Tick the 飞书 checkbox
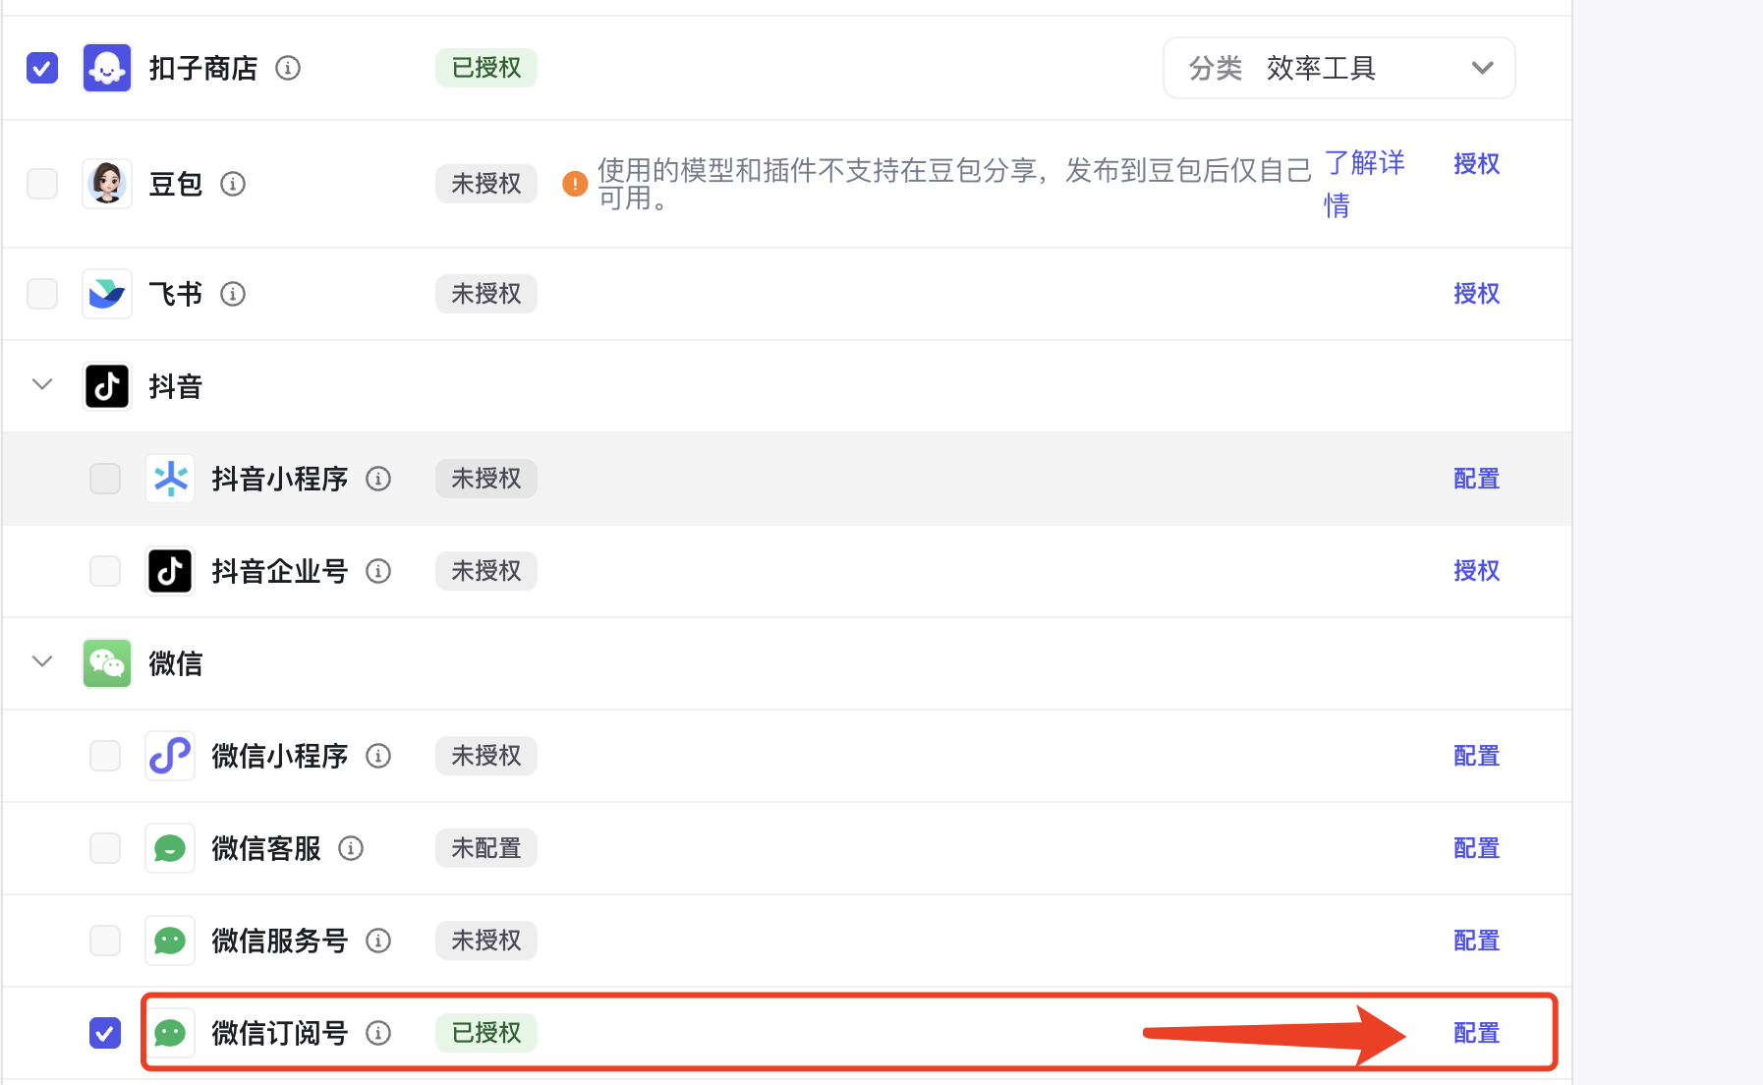The height and width of the screenshot is (1085, 1763). pos(42,294)
